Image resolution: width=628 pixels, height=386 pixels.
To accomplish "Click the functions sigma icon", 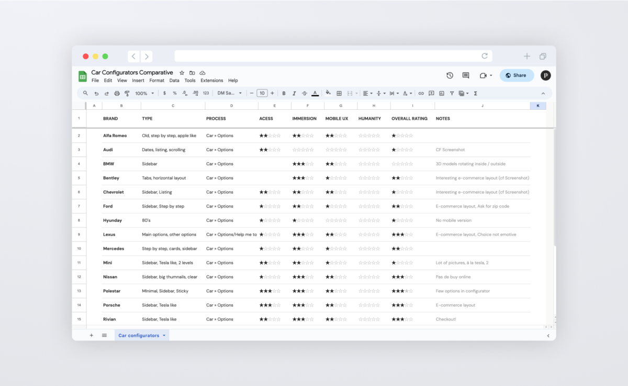I will tap(475, 93).
